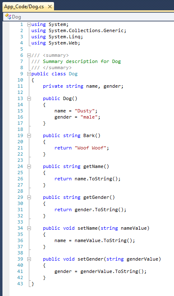Collapse the setGender method outline

pyautogui.click(x=29, y=259)
